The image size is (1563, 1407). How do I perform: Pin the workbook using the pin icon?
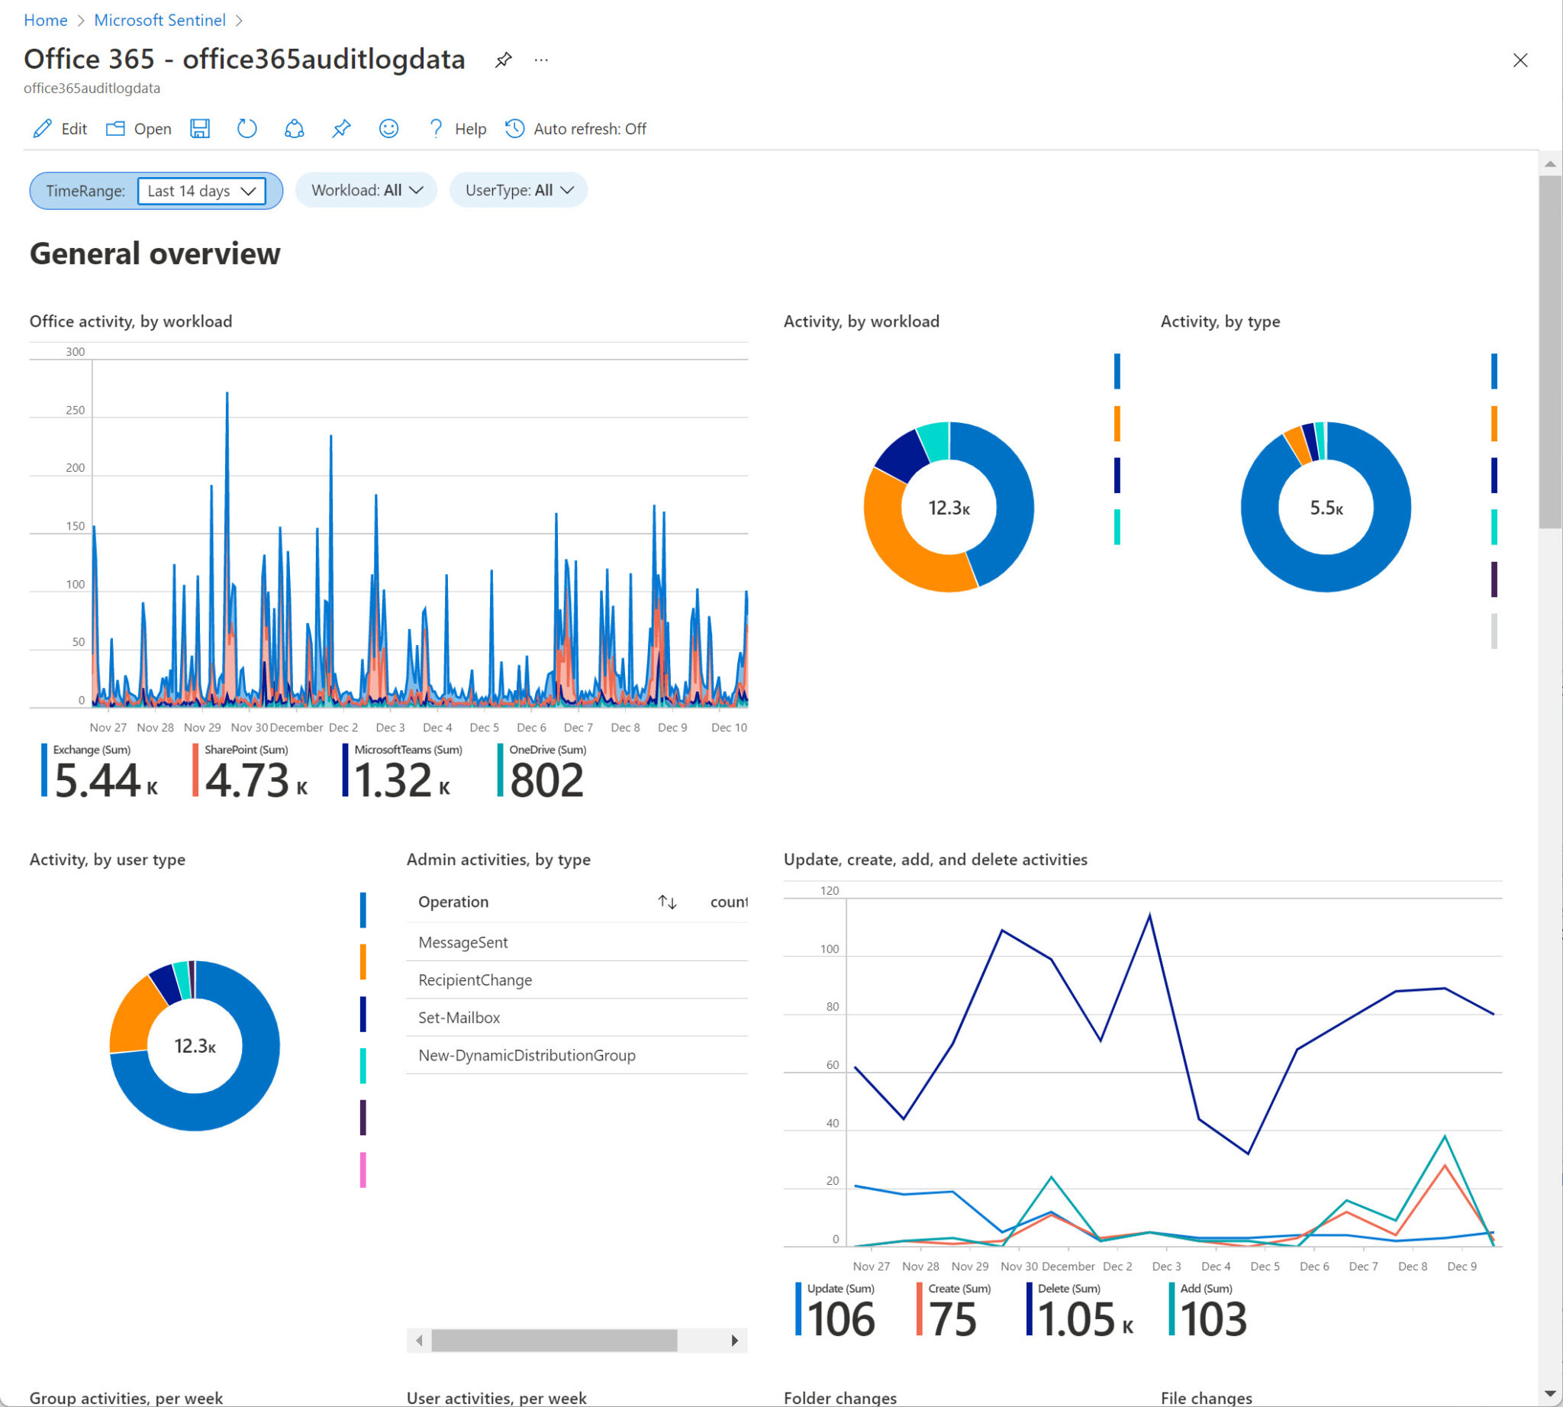click(341, 129)
